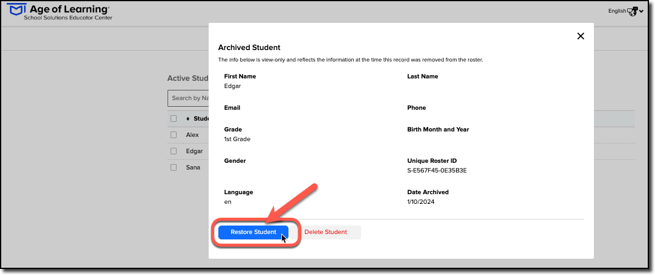Click the Archived Student dialog heading
This screenshot has height=275, width=655.
[249, 48]
